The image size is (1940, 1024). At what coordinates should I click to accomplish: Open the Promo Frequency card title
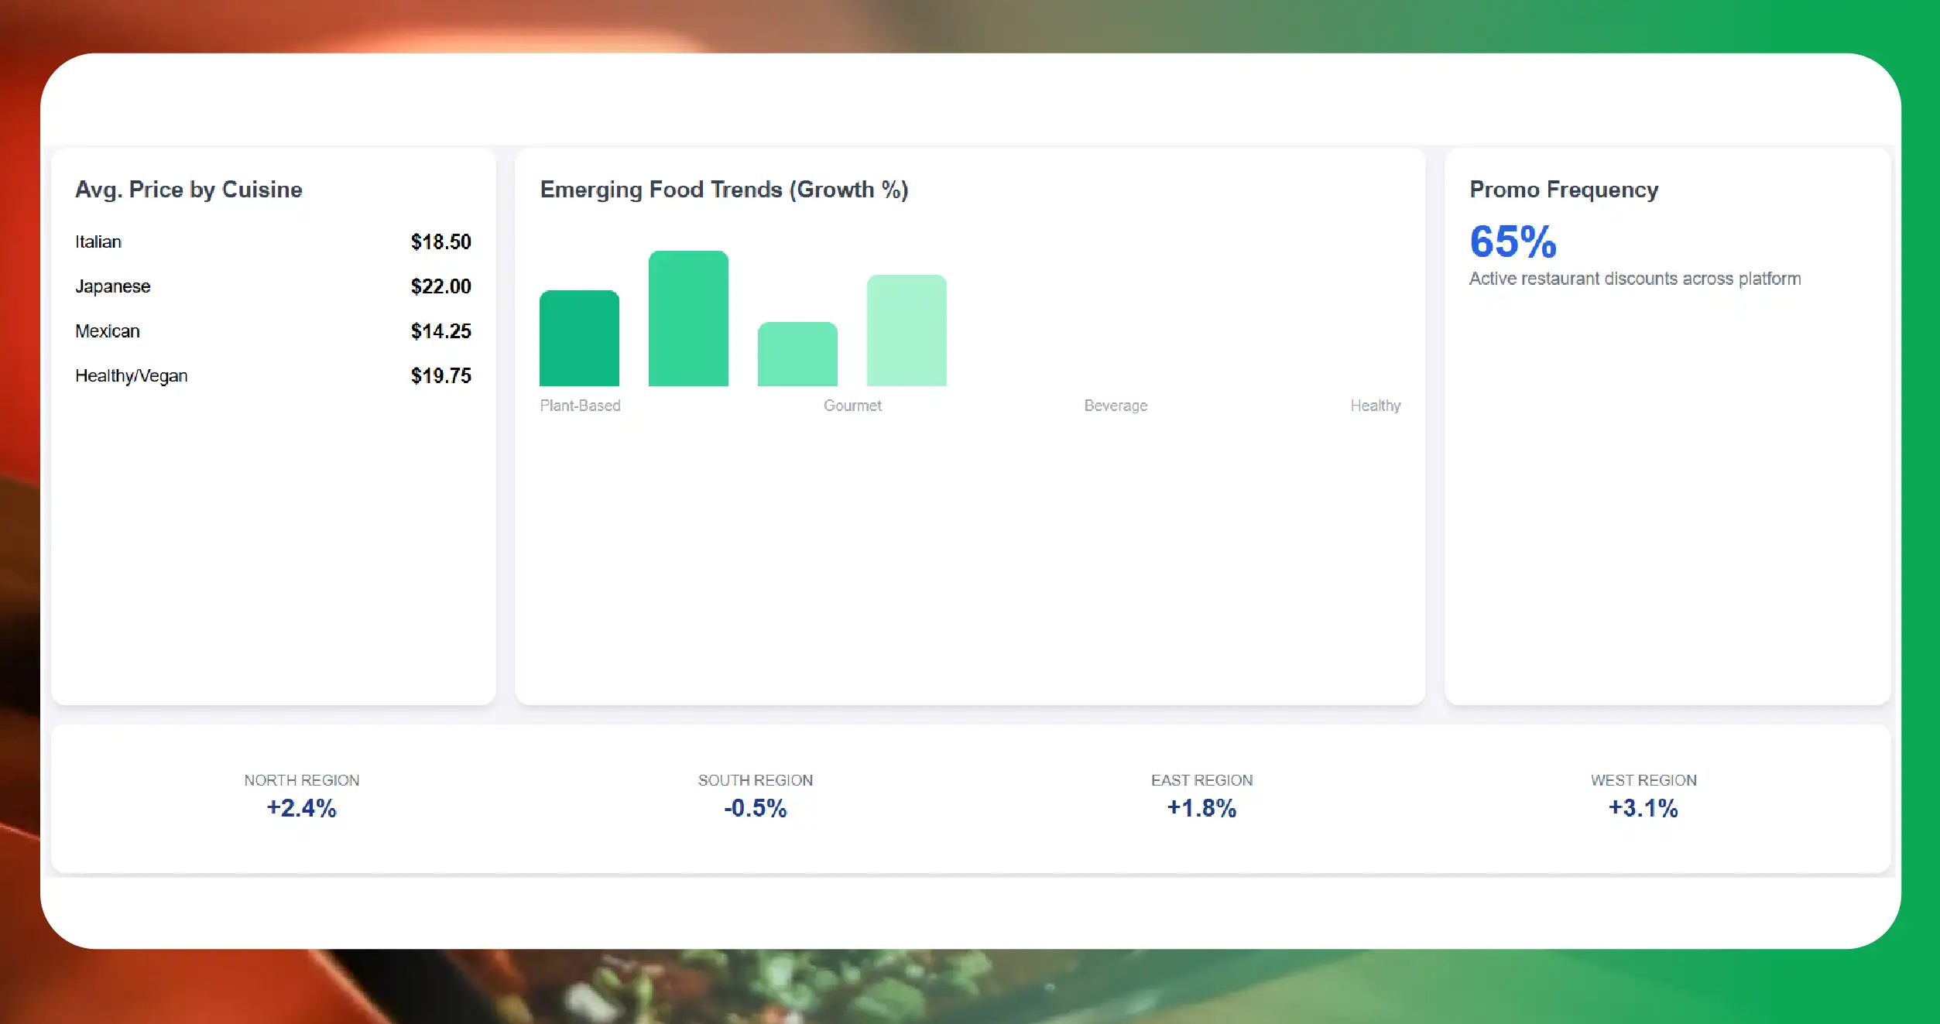tap(1564, 190)
